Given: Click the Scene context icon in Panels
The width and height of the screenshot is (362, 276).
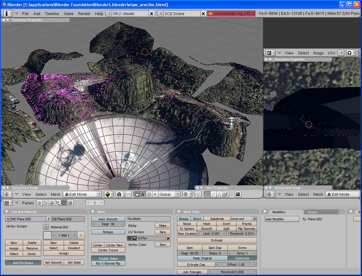Looking at the screenshot, I should [x=70, y=203].
